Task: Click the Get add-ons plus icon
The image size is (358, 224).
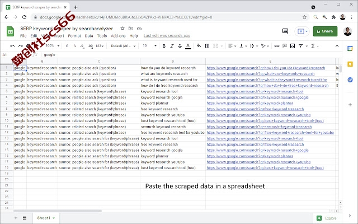Action: coord(350,105)
